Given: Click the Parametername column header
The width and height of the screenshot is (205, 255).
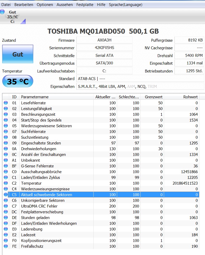Looking at the screenshot, I should (x=56, y=97).
